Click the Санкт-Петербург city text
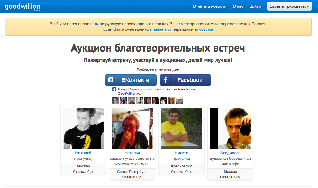The width and height of the screenshot is (318, 188). tap(132, 172)
